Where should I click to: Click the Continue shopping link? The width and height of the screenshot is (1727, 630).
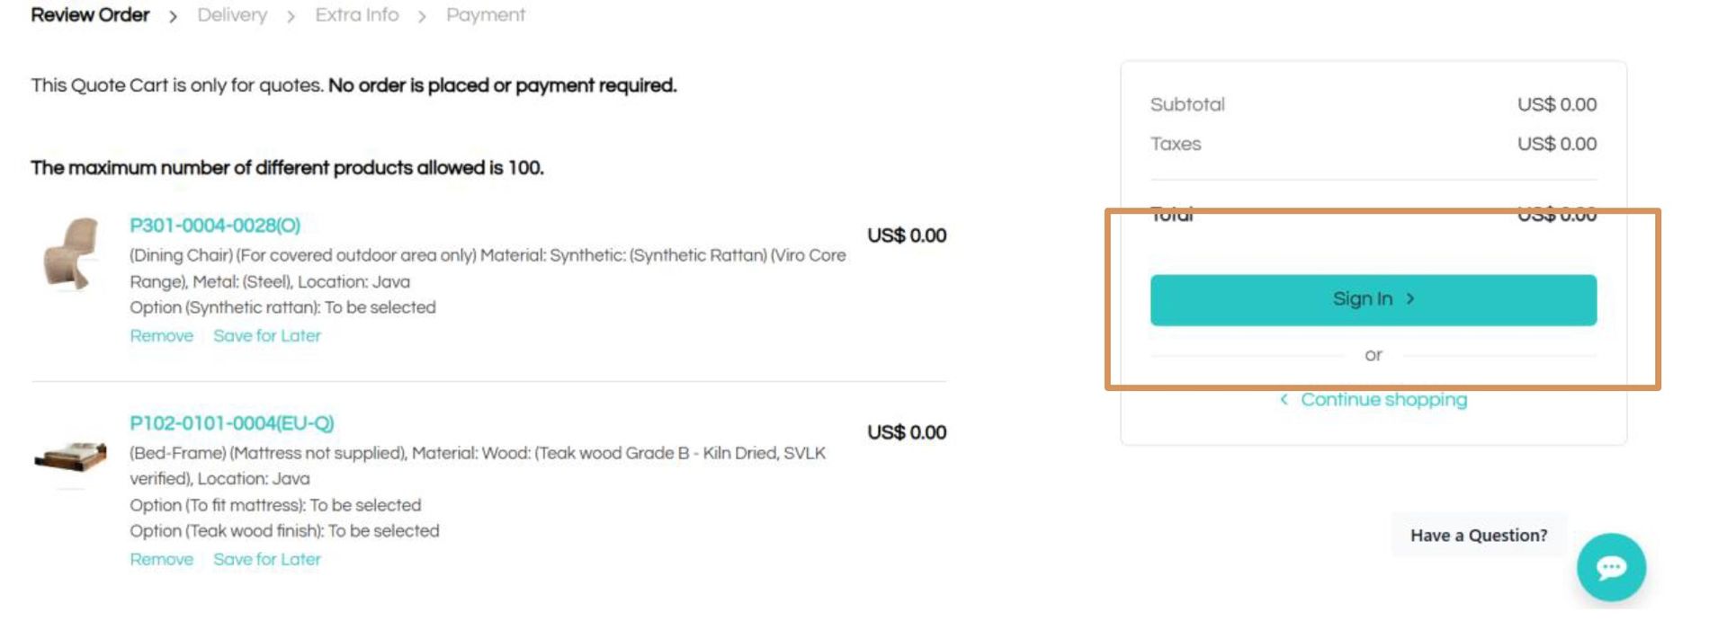pos(1383,400)
